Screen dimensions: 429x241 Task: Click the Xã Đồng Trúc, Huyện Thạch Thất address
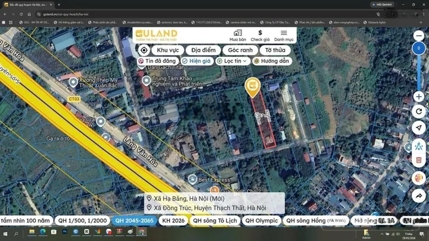210,208
